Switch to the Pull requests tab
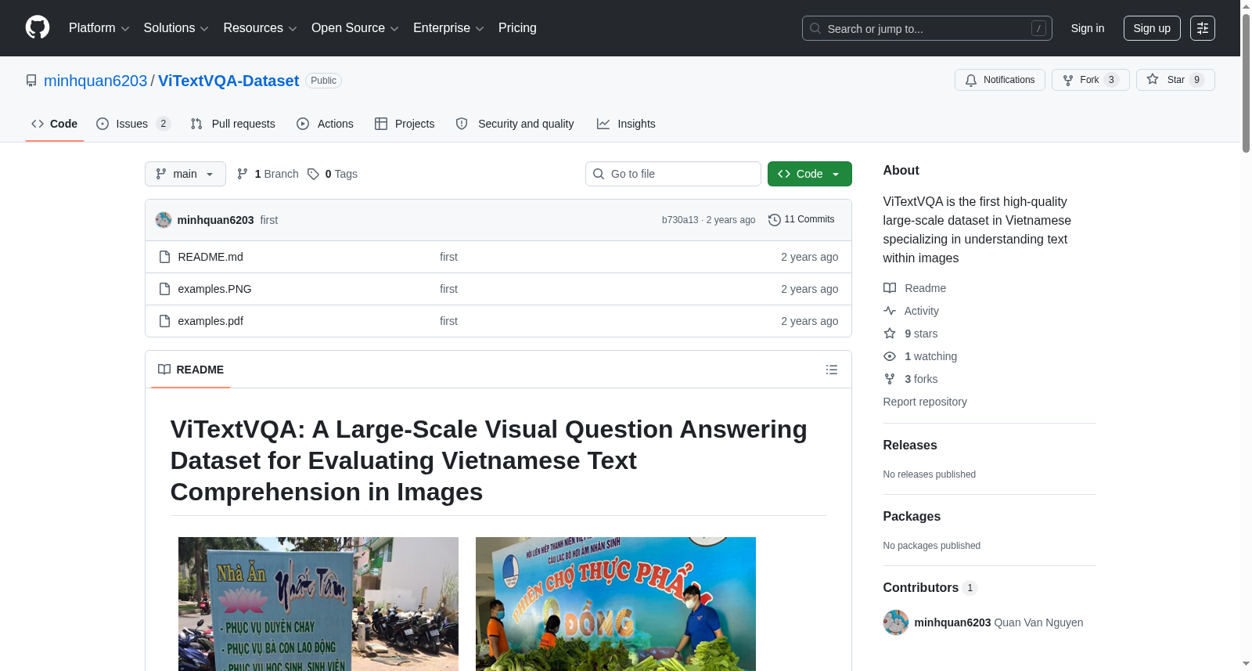The image size is (1252, 671). (233, 124)
